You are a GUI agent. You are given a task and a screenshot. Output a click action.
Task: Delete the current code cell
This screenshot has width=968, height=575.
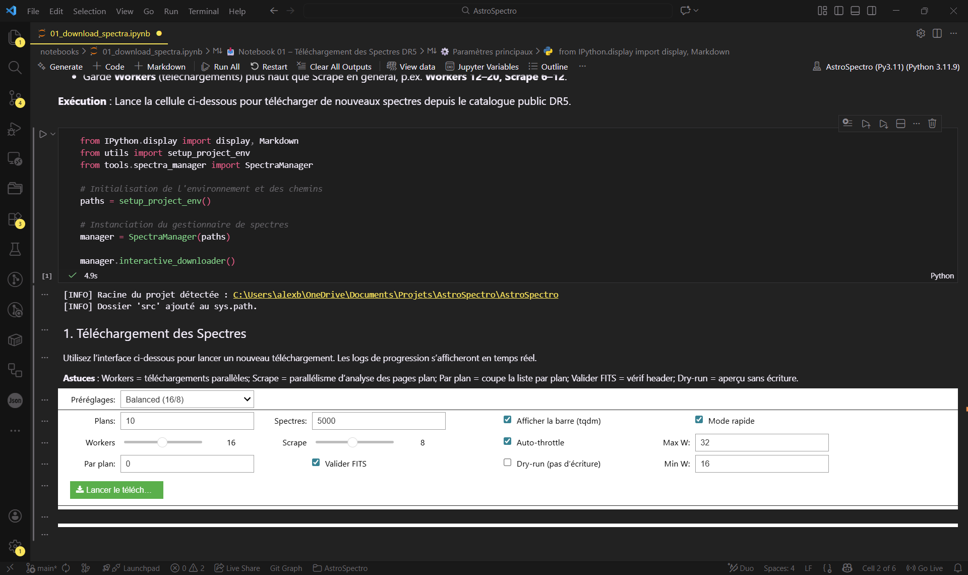[x=932, y=124]
